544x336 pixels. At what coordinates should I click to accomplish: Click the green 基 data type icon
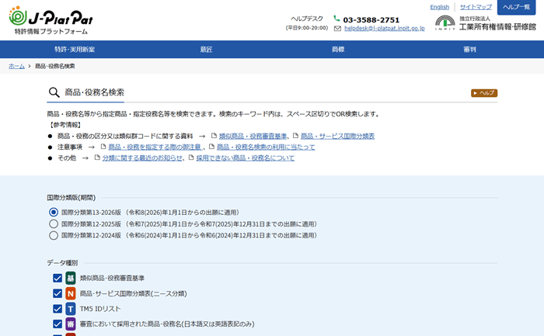(x=71, y=278)
